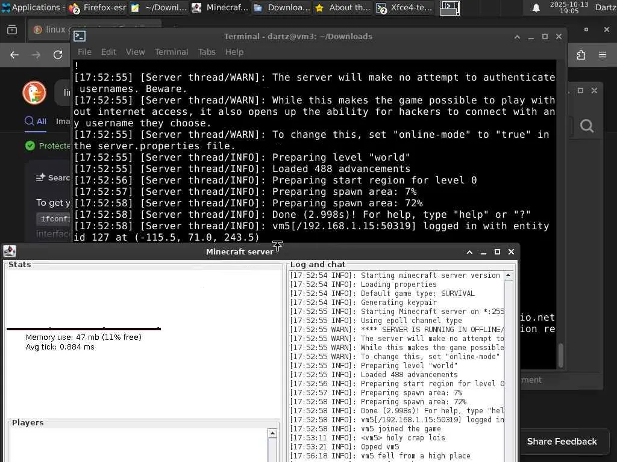The height and width of the screenshot is (462, 617).
Task: Click the green Protected checkmark badge
Action: click(30, 146)
